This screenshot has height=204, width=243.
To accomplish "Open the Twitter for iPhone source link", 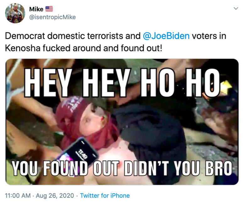I will [x=105, y=196].
